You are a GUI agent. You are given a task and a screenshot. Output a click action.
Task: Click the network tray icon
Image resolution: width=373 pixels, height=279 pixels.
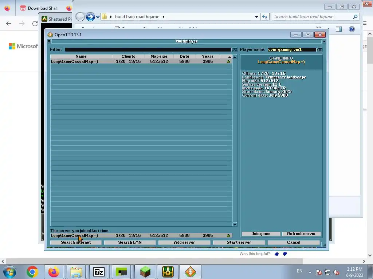tap(327, 272)
